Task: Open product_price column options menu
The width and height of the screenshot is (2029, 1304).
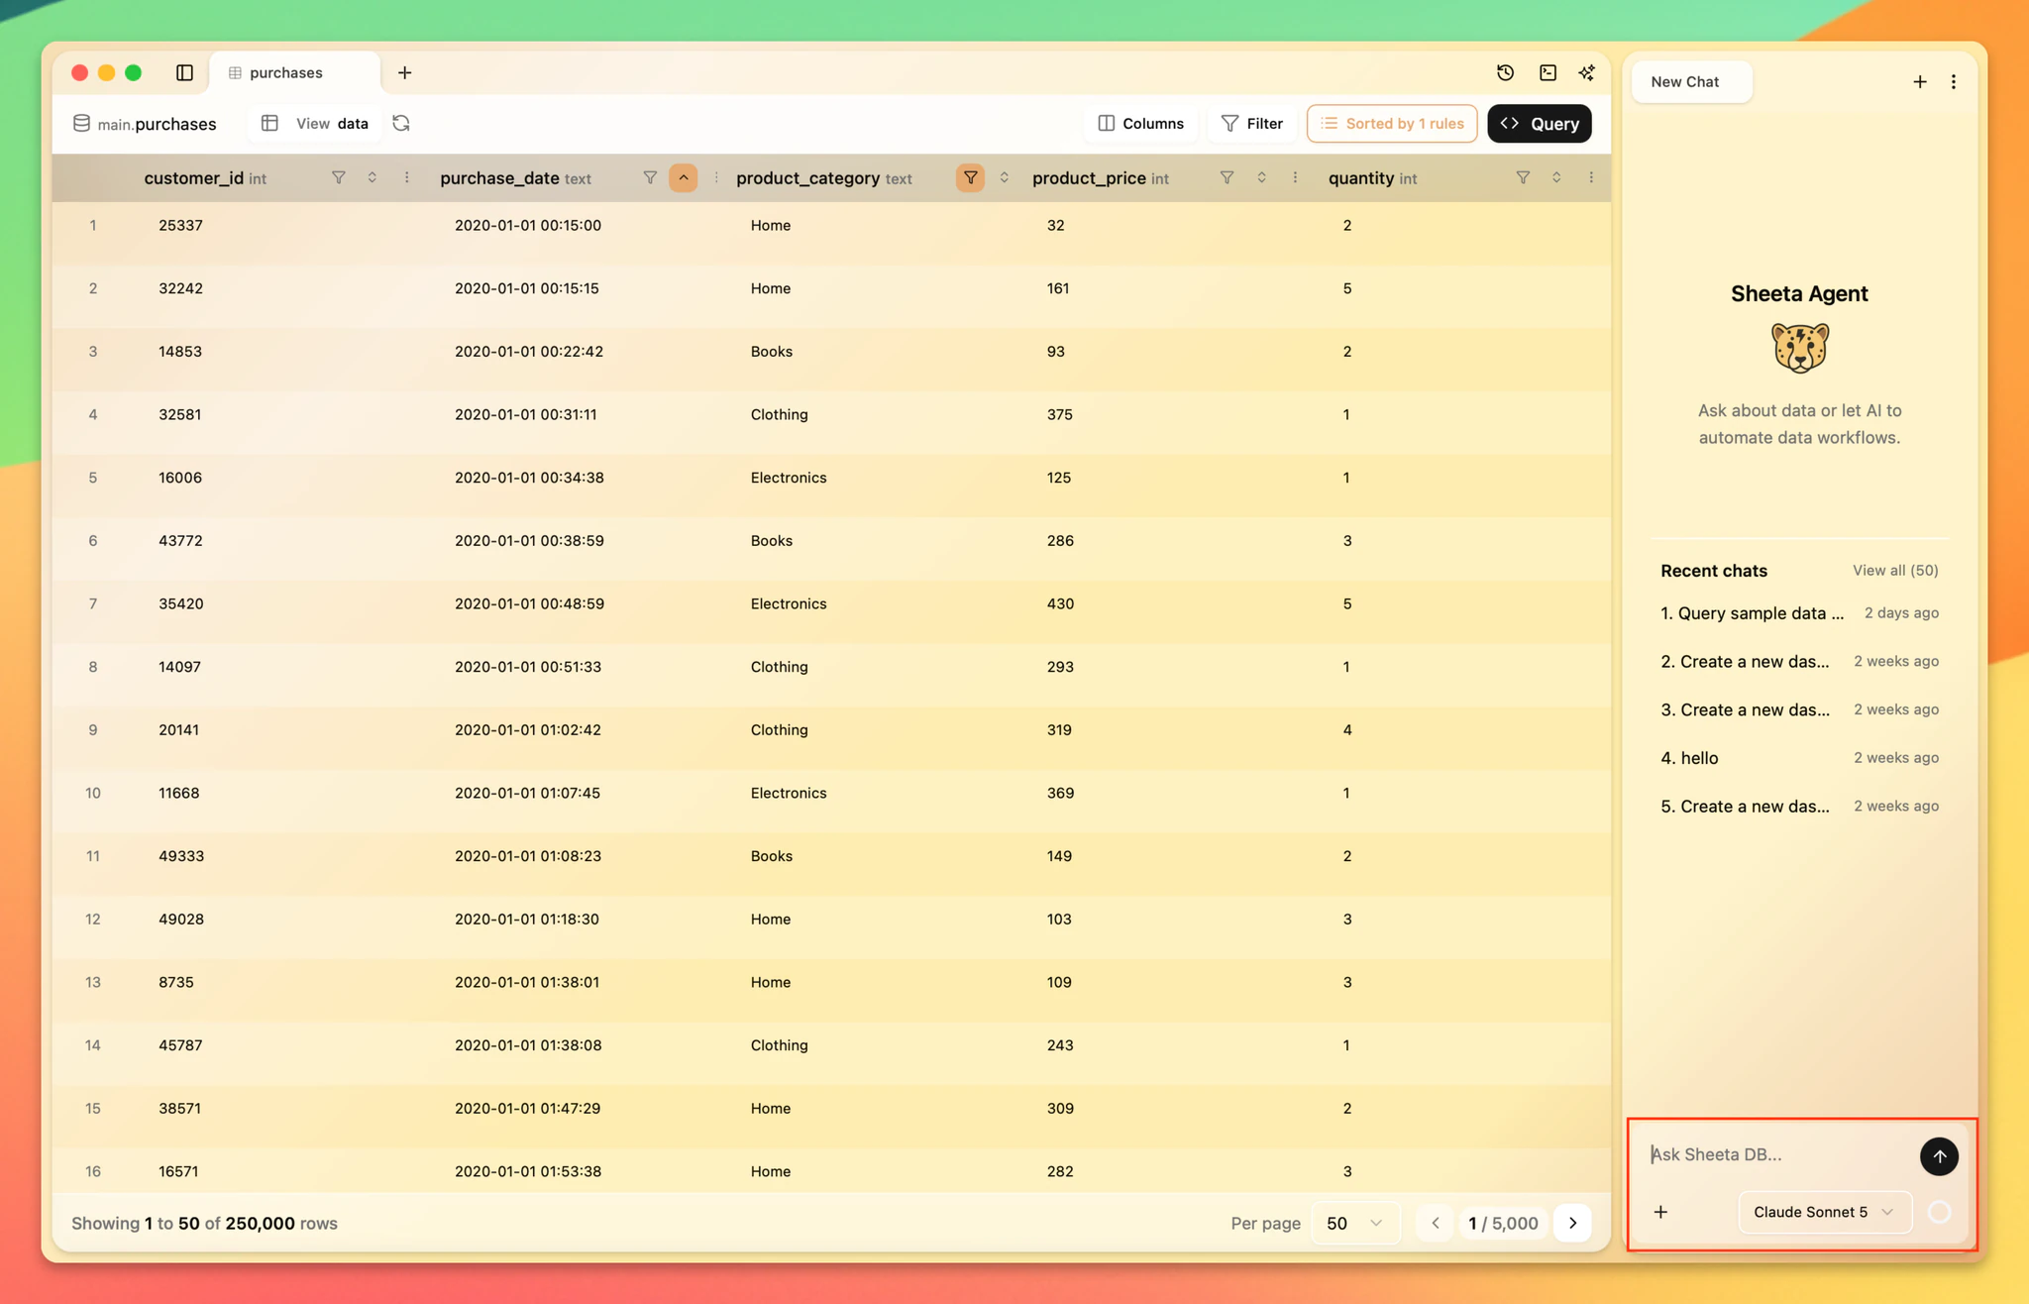Action: click(x=1295, y=177)
